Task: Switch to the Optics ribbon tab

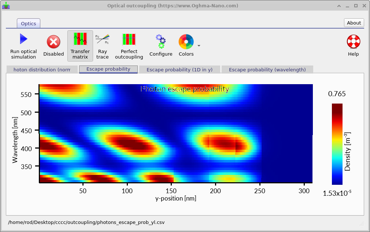Action: click(x=29, y=23)
